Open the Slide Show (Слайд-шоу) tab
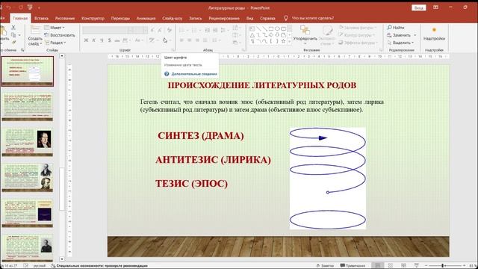 coord(172,18)
